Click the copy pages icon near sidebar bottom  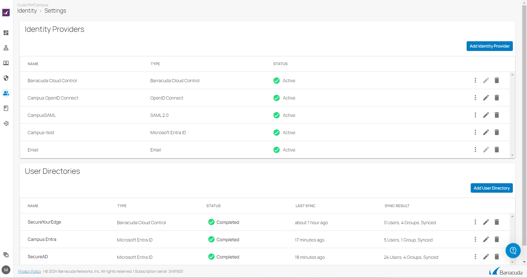(6, 255)
